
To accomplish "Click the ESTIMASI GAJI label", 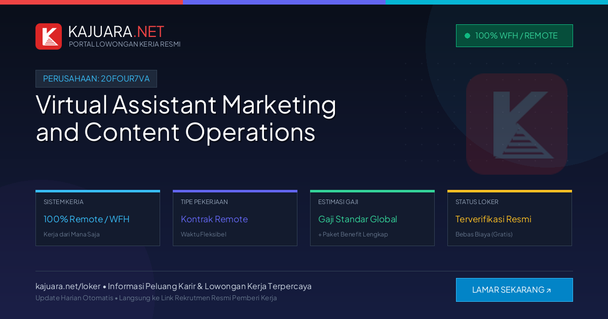I will (x=338, y=202).
